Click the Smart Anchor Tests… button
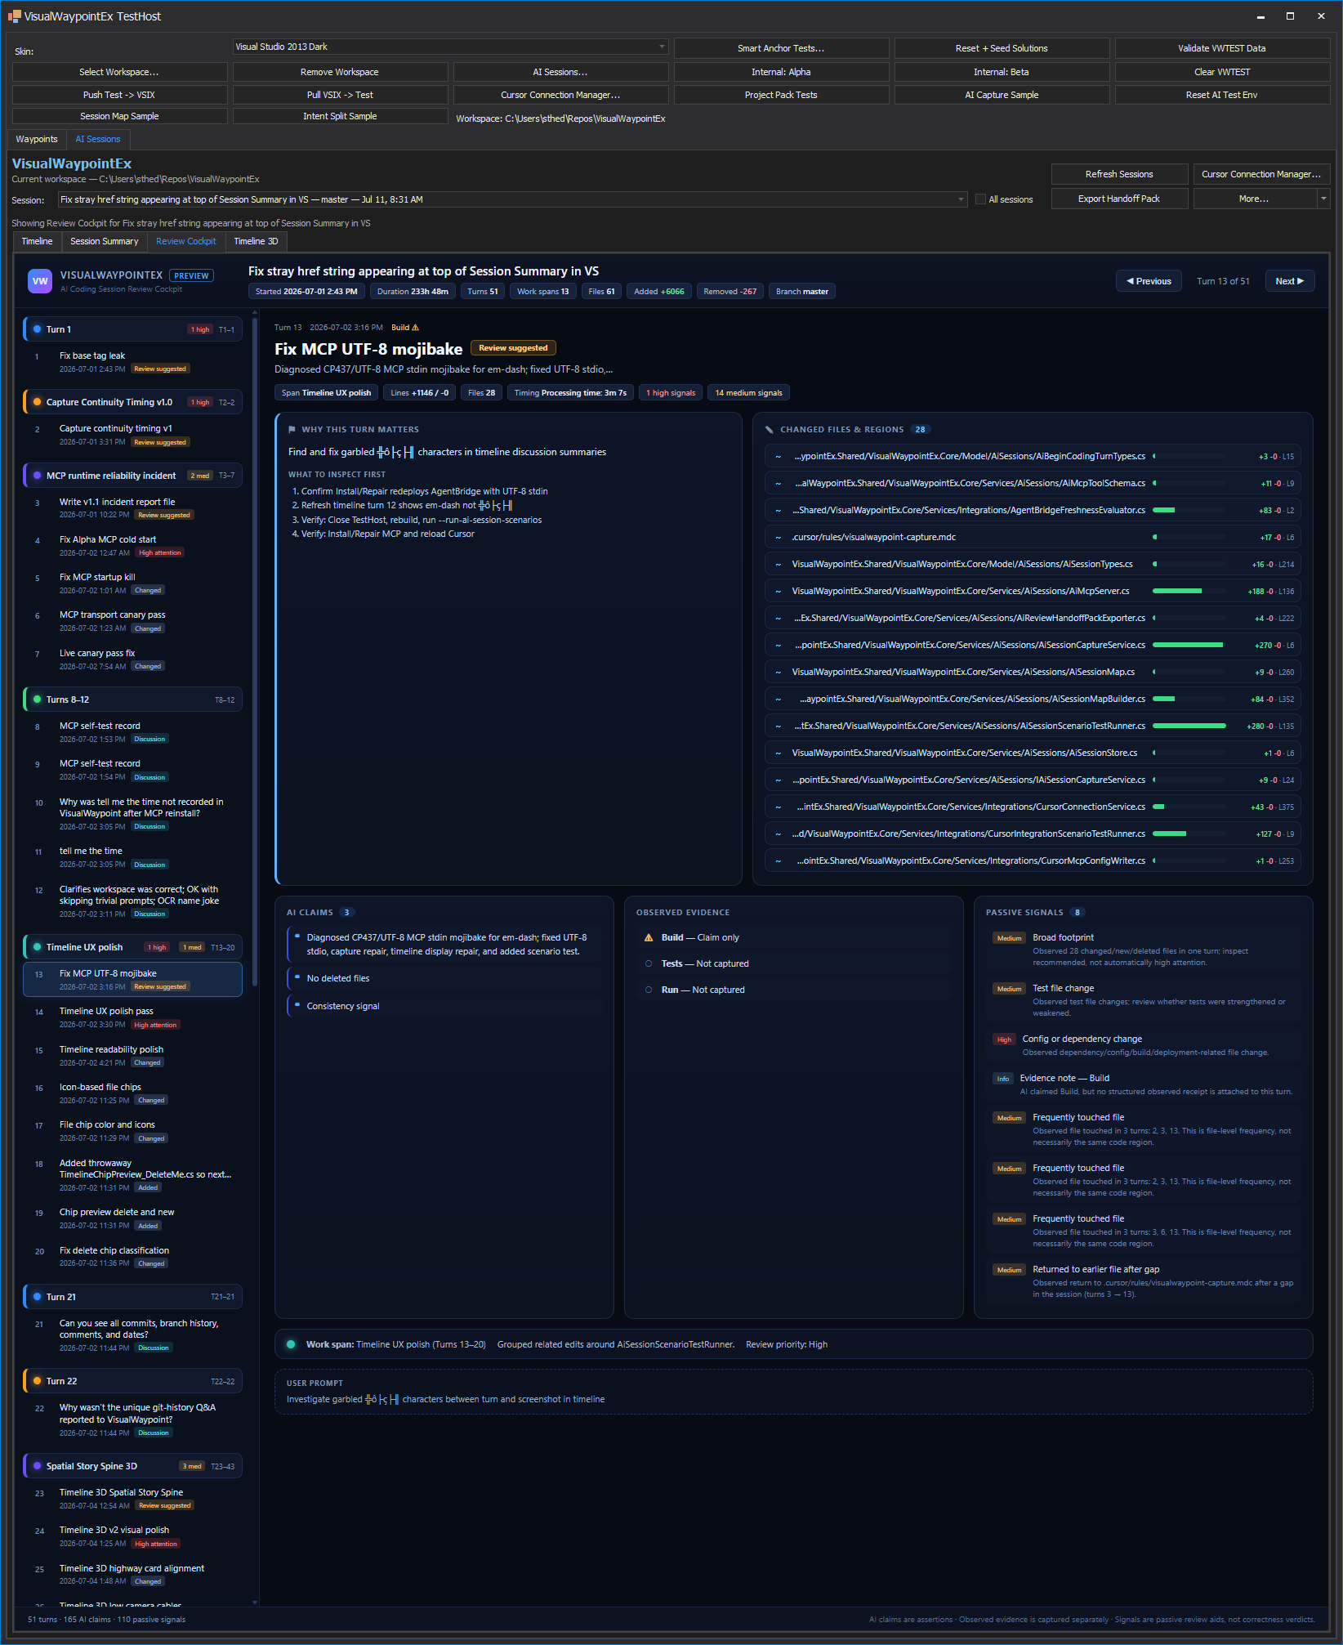1343x1645 pixels. [781, 48]
